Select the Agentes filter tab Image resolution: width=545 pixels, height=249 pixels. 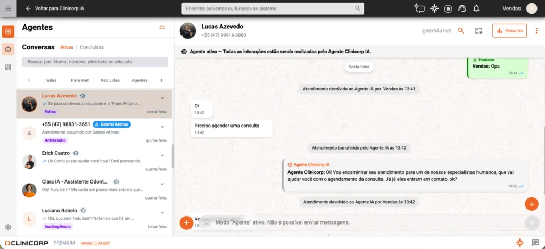click(139, 80)
